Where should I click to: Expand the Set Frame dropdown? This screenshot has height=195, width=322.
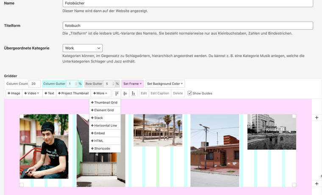tap(132, 84)
